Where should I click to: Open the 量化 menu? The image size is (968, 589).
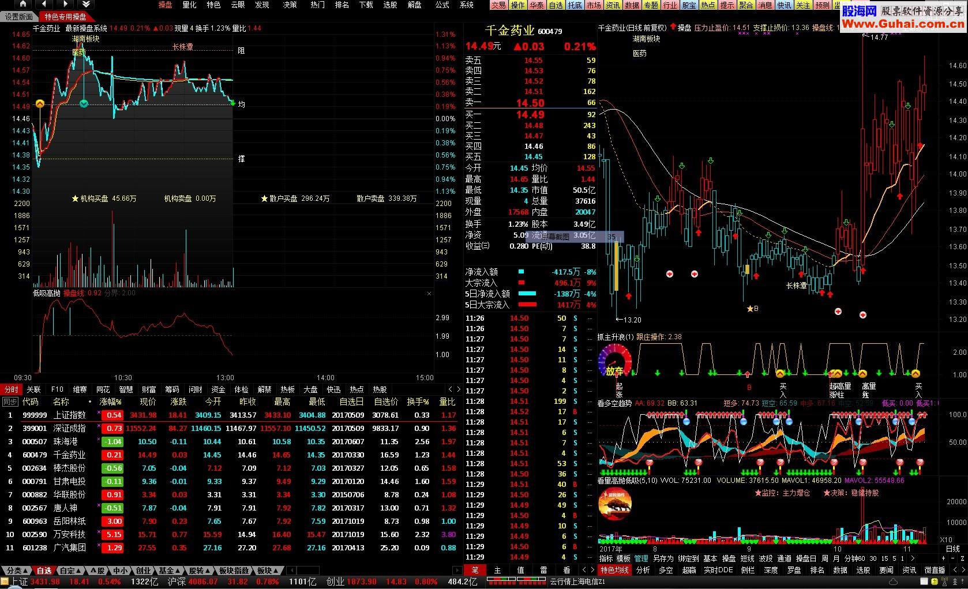pyautogui.click(x=189, y=5)
